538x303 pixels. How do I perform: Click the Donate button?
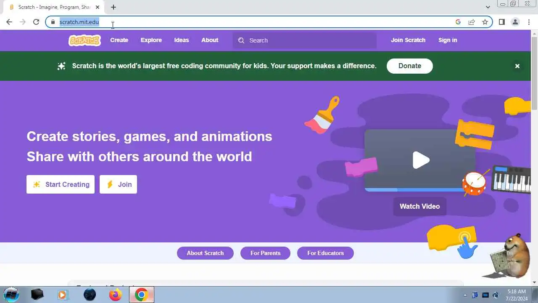(410, 66)
